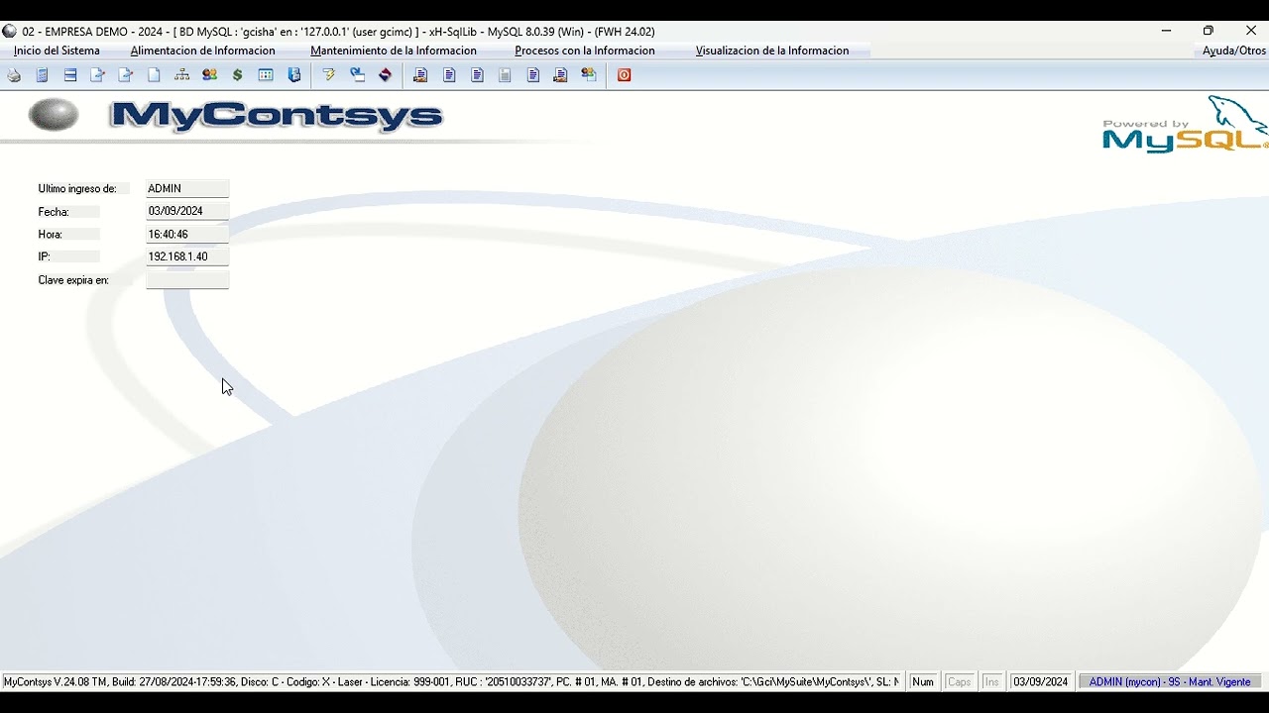1269x713 pixels.
Task: Click the MyContsys version text in status bar
Action: 451,681
